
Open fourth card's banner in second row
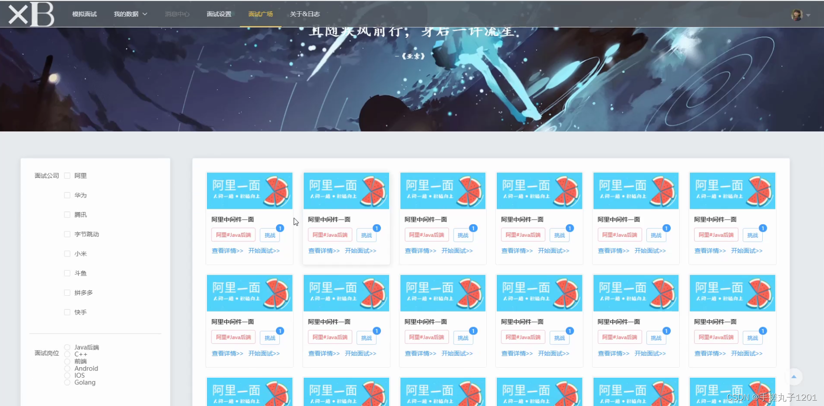tap(539, 293)
